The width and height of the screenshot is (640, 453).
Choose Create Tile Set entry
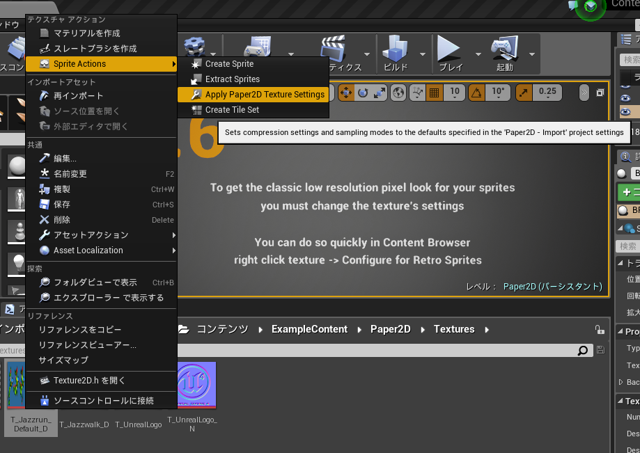[x=253, y=110]
